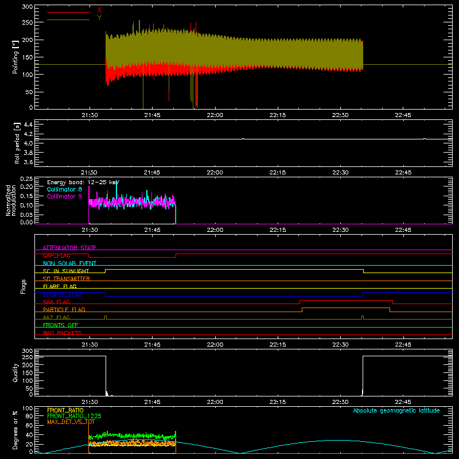Click the 'Quality' y-axis title
The width and height of the screenshot is (459, 459).
15,372
